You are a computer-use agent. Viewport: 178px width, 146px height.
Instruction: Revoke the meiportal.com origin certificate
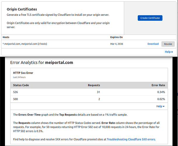(168, 44)
